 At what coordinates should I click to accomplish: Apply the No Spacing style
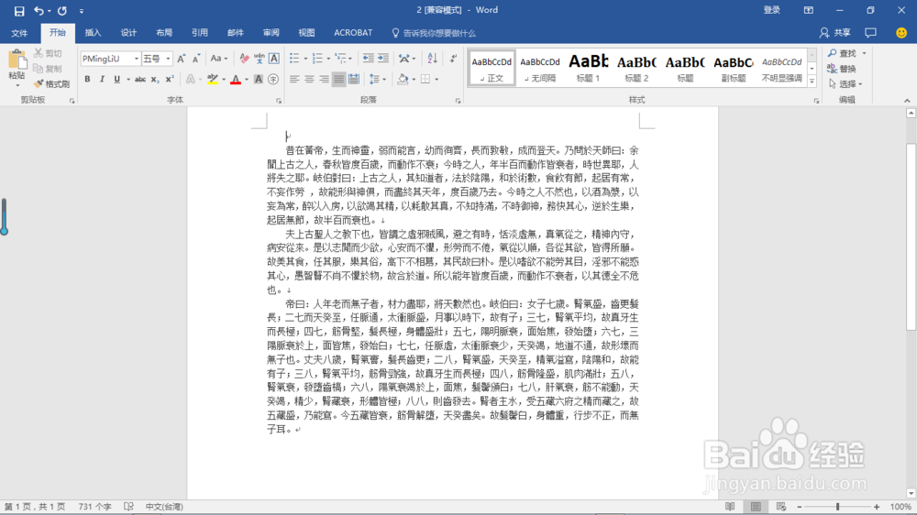(x=540, y=68)
